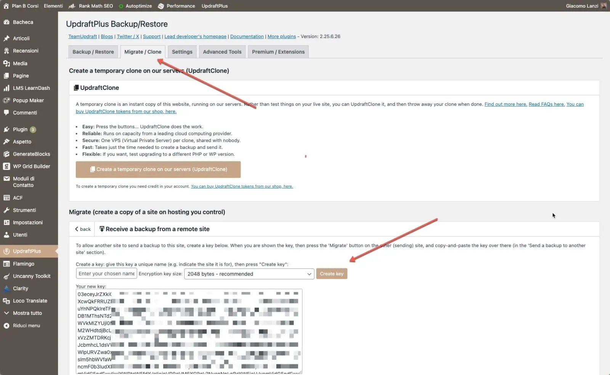Switch to the Migrate / Clone tab

(143, 52)
